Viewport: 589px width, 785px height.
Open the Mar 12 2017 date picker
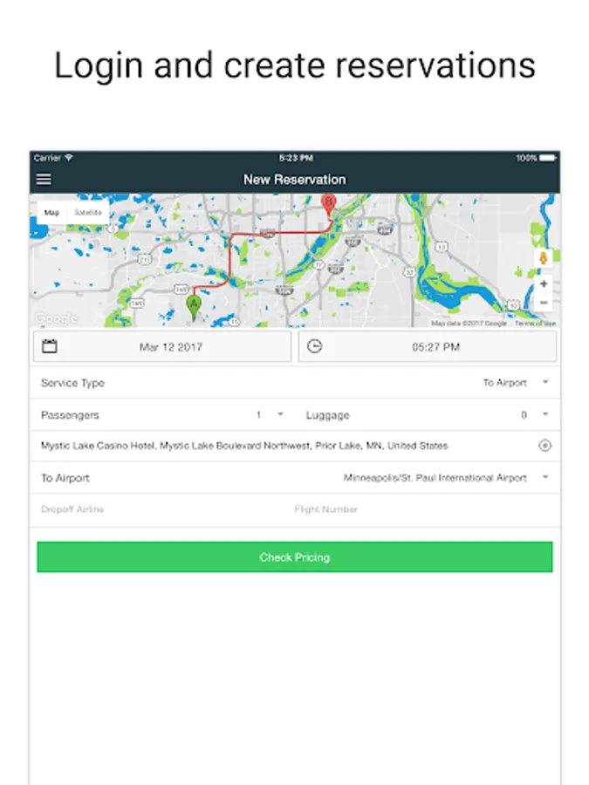(x=162, y=346)
